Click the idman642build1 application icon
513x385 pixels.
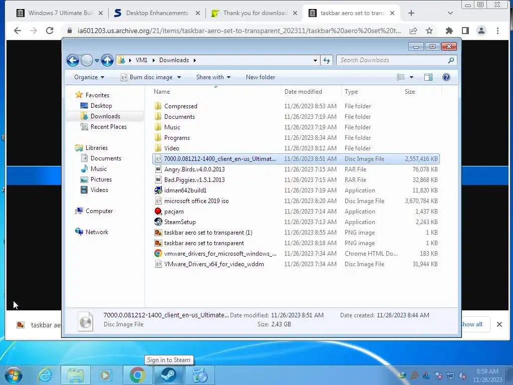[158, 190]
